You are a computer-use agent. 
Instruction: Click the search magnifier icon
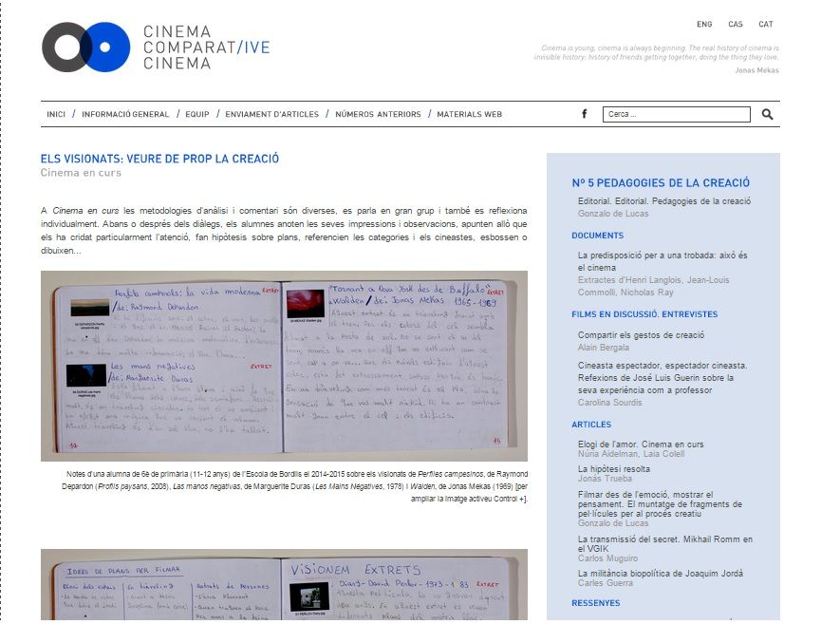click(767, 114)
